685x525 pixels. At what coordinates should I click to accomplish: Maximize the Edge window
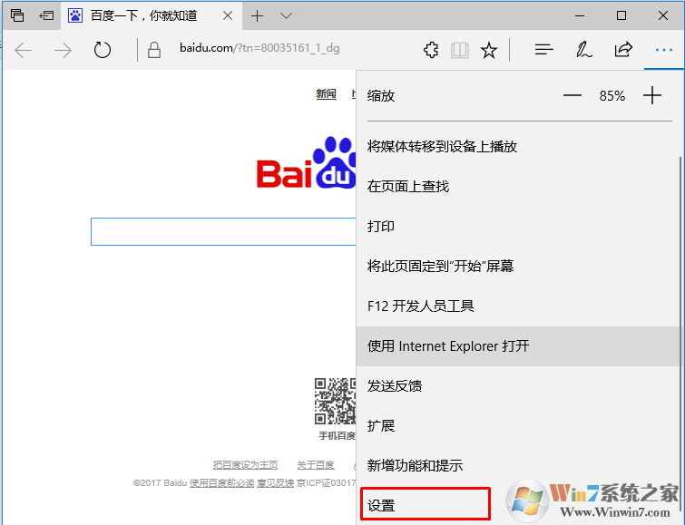pos(621,15)
